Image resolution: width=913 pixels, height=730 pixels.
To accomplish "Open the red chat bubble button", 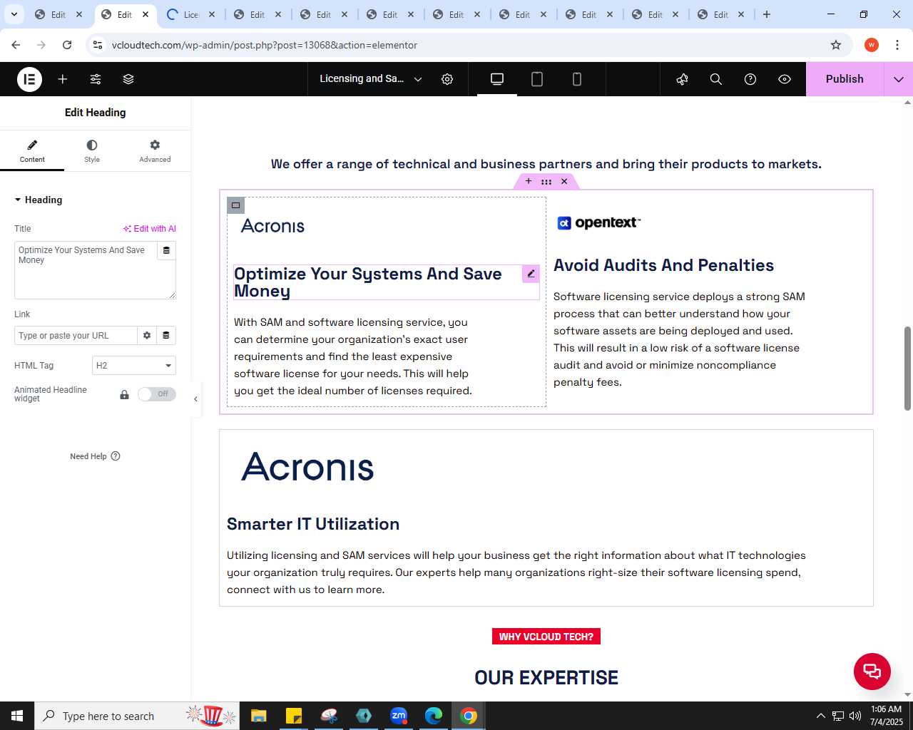I will pos(872,671).
